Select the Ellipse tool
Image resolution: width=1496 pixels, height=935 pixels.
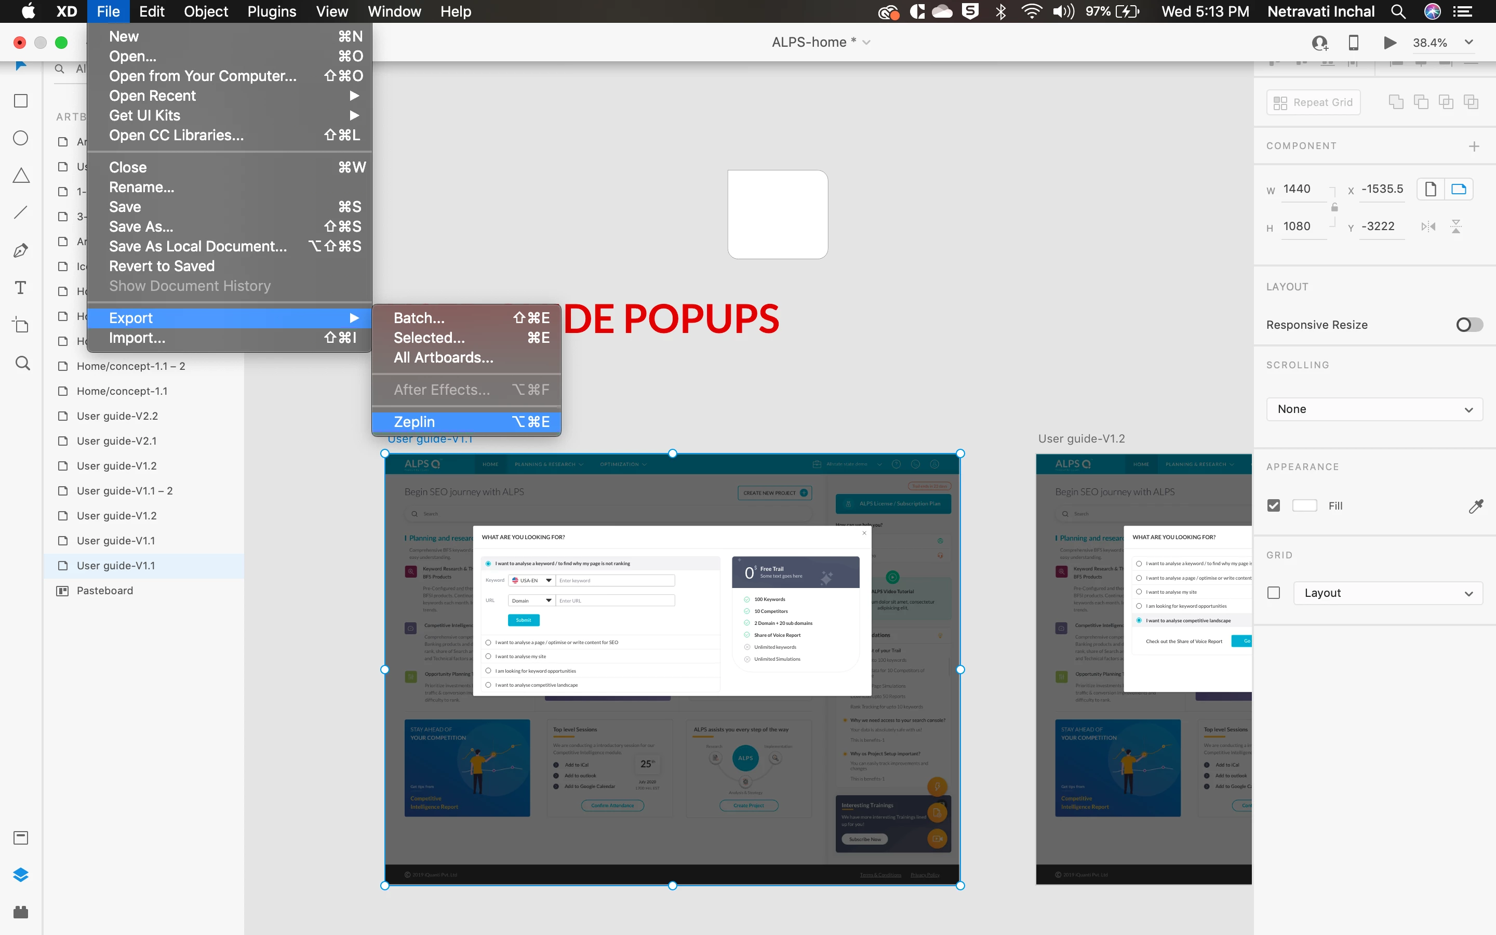(x=21, y=138)
